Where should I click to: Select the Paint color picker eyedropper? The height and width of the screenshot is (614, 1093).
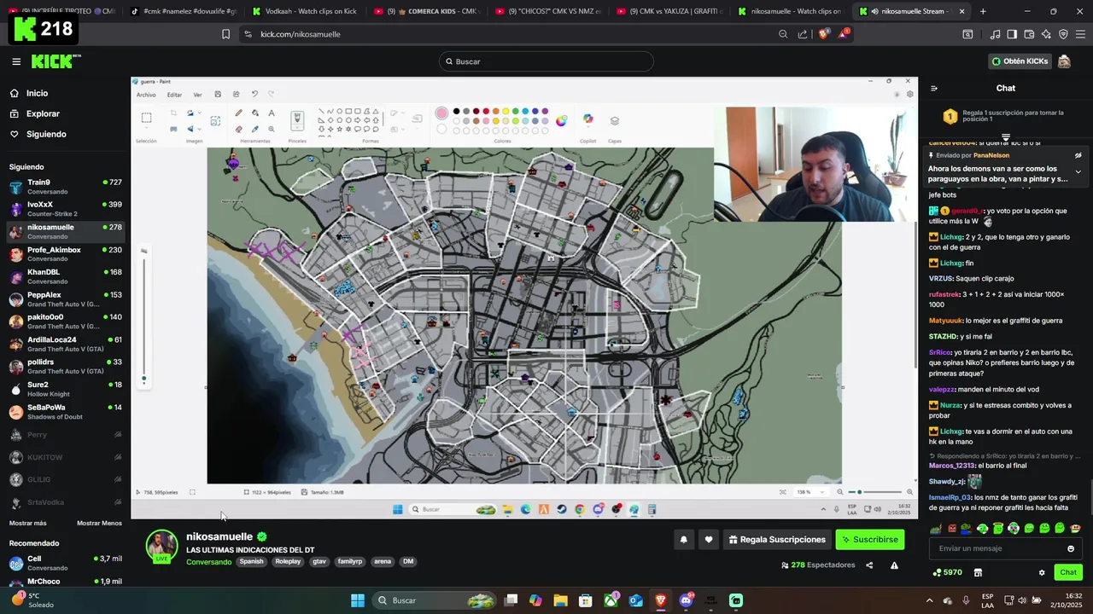254,129
